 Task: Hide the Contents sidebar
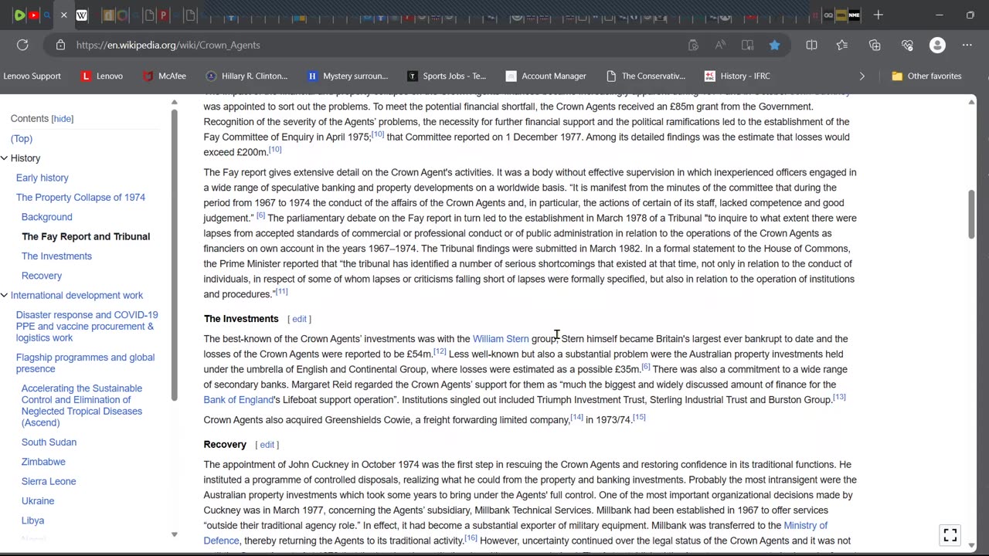[x=63, y=118]
